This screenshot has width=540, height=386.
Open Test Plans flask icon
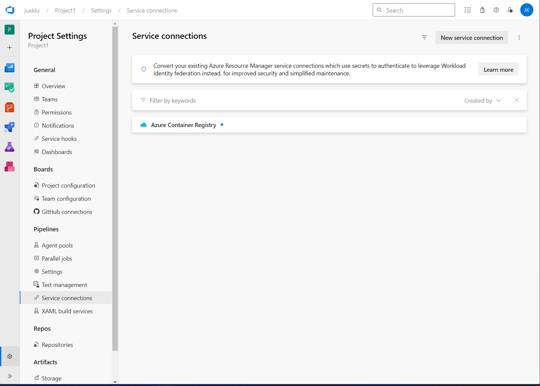point(10,147)
